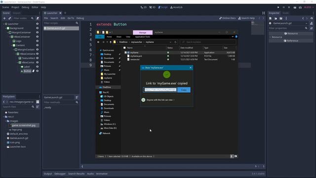Play the project
Screen dimensions: 316x178
[278, 7]
